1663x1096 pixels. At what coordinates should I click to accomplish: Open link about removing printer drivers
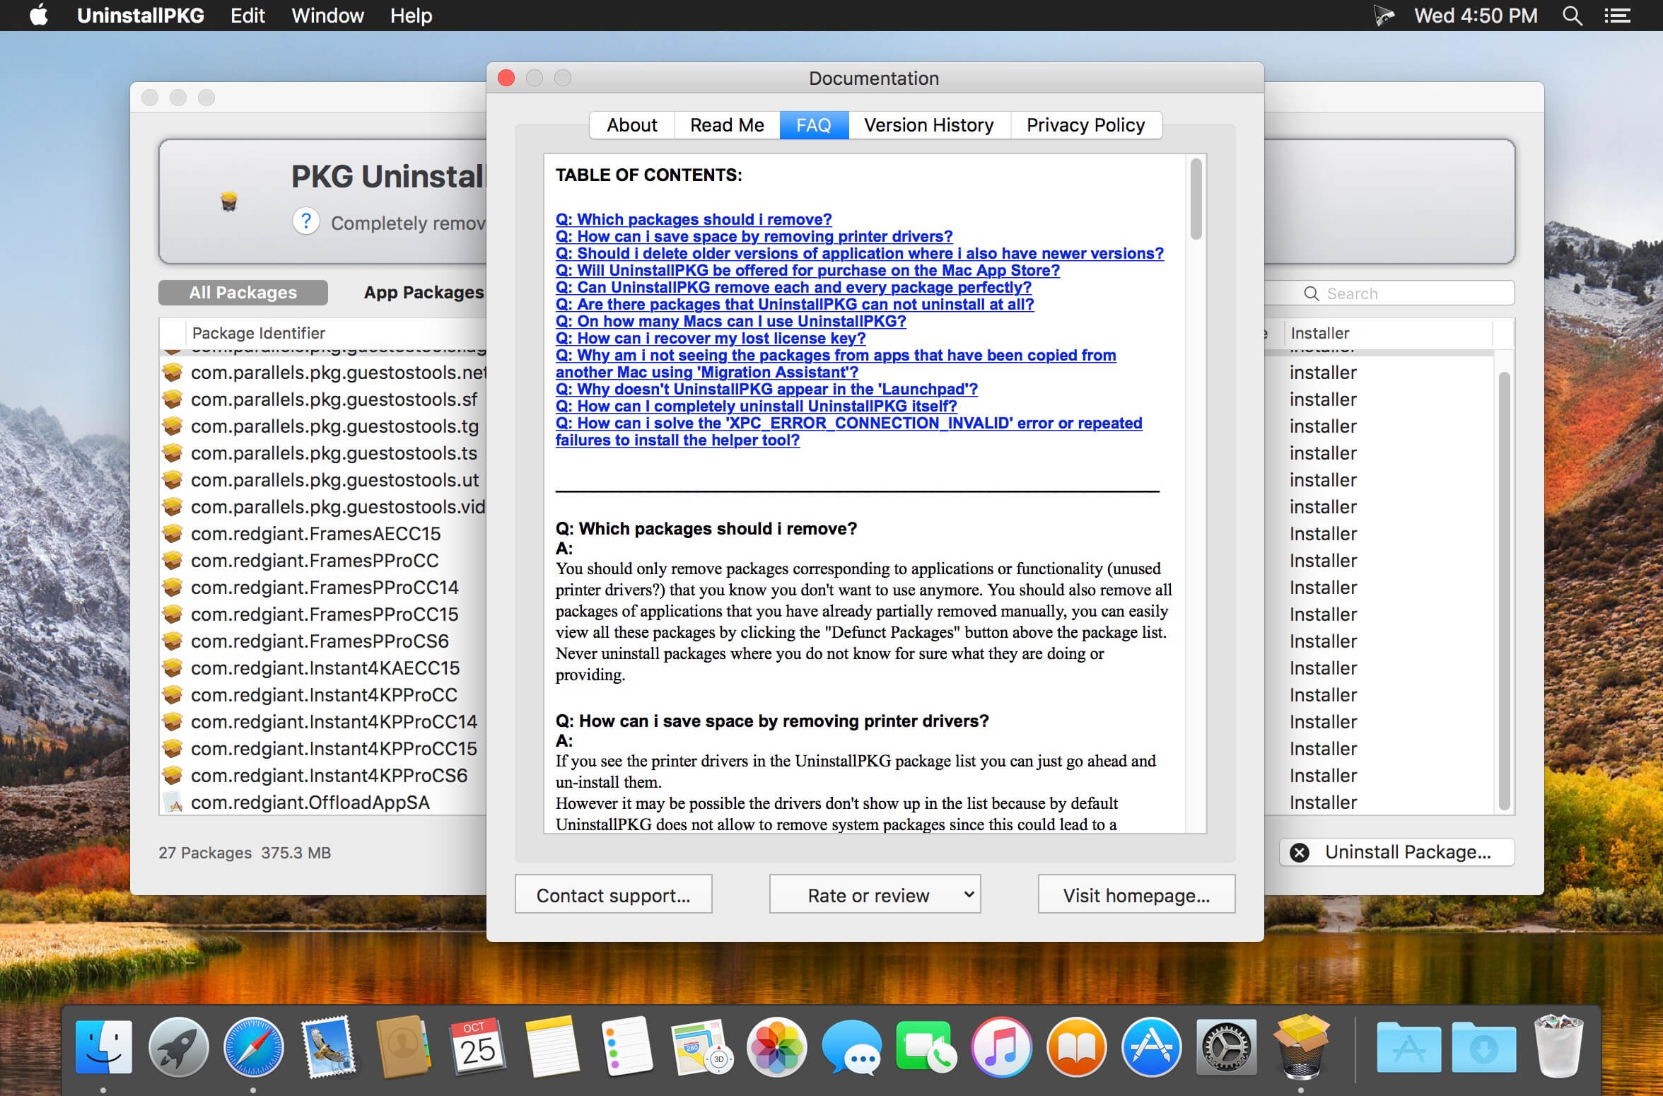754,236
